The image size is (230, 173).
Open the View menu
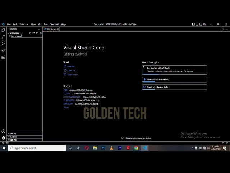(33, 24)
